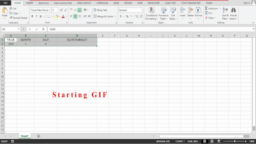Viewport: 256px width, 144px height.
Task: Collapse the ribbon
Action: [253, 23]
